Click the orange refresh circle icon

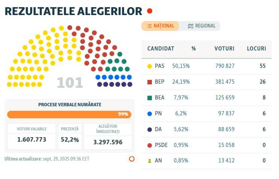click(132, 159)
